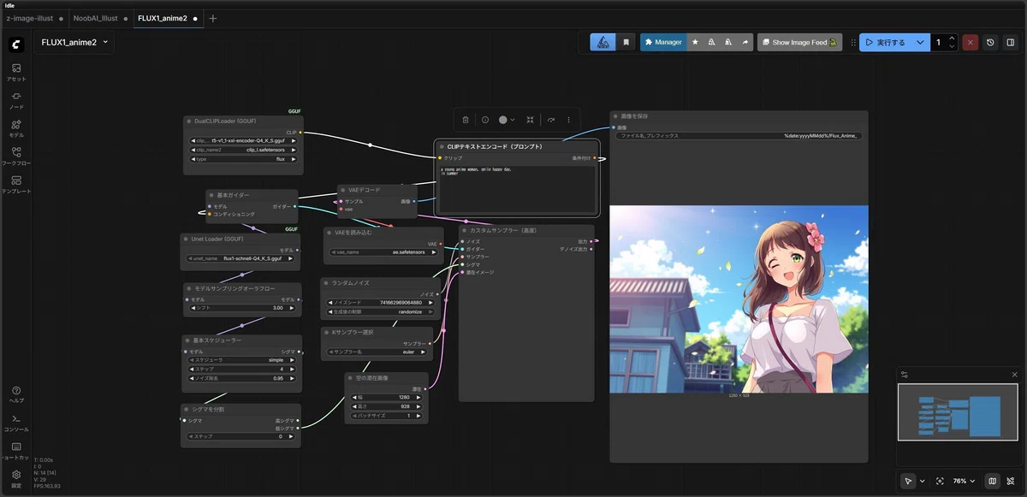Open スケジューラ simple combo box
This screenshot has height=497, width=1027.
tap(241, 360)
